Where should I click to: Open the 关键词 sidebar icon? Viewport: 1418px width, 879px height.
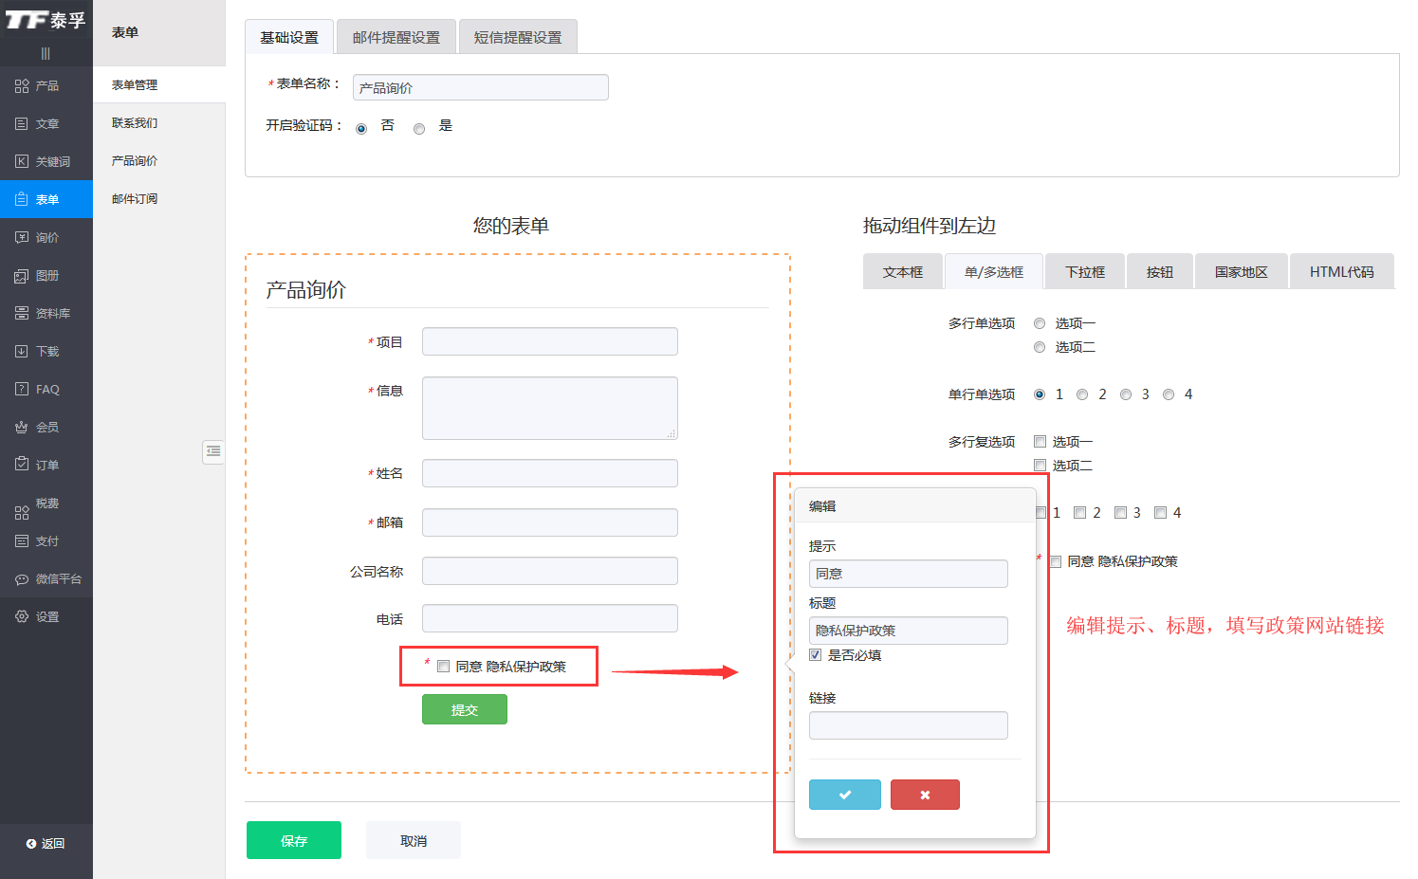tap(23, 162)
